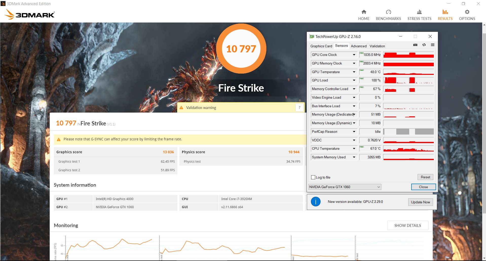Click the Close button in GPU-Z
486x261 pixels.
click(423, 187)
